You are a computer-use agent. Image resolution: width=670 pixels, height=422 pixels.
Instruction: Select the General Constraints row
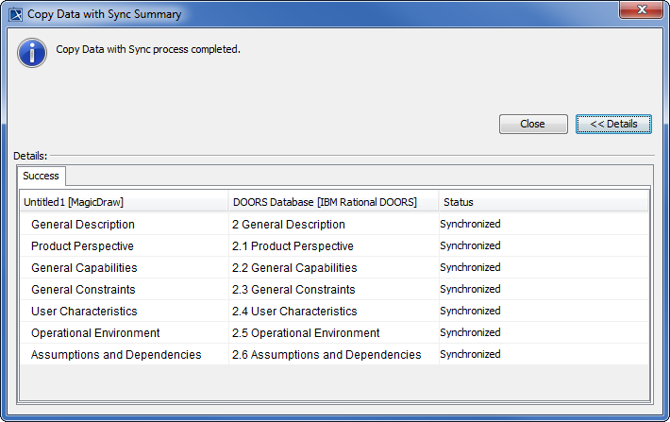pyautogui.click(x=83, y=290)
